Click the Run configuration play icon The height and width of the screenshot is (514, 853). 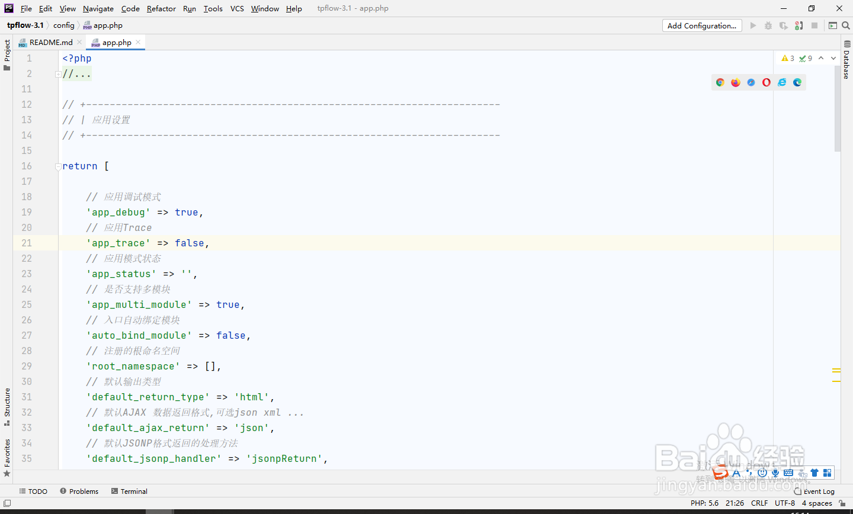(753, 25)
